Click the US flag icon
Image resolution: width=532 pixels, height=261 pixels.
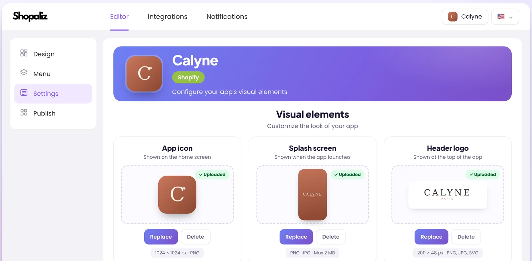(x=501, y=17)
